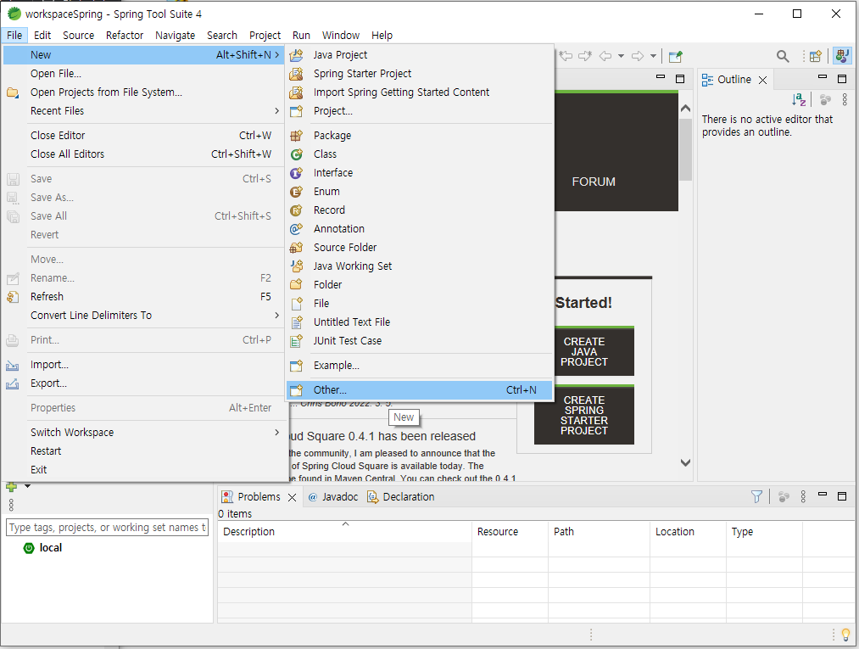
Task: Expand the Recent Files submenu
Action: [x=276, y=111]
